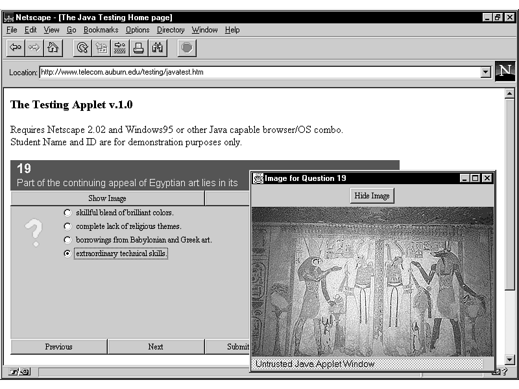Click the scrollbar up arrow
The image size is (519, 389).
point(510,94)
